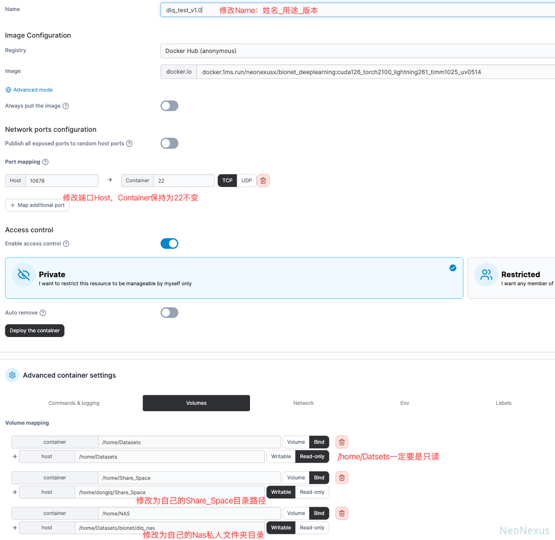Select UDP protocol for port mapping
Viewport: 555px width, 540px height.
pyautogui.click(x=246, y=181)
